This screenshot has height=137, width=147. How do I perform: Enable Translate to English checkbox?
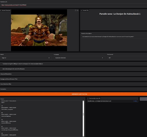1,64
